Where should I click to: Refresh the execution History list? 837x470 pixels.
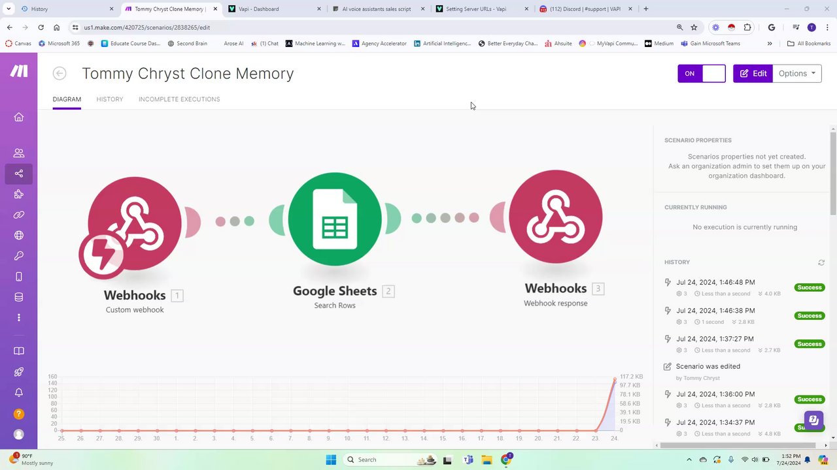point(821,262)
